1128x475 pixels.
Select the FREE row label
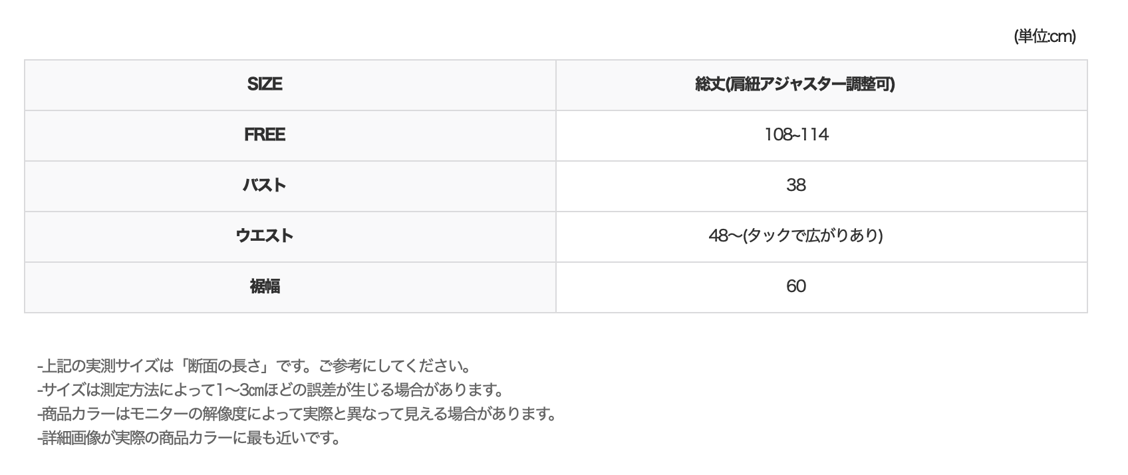(x=265, y=135)
